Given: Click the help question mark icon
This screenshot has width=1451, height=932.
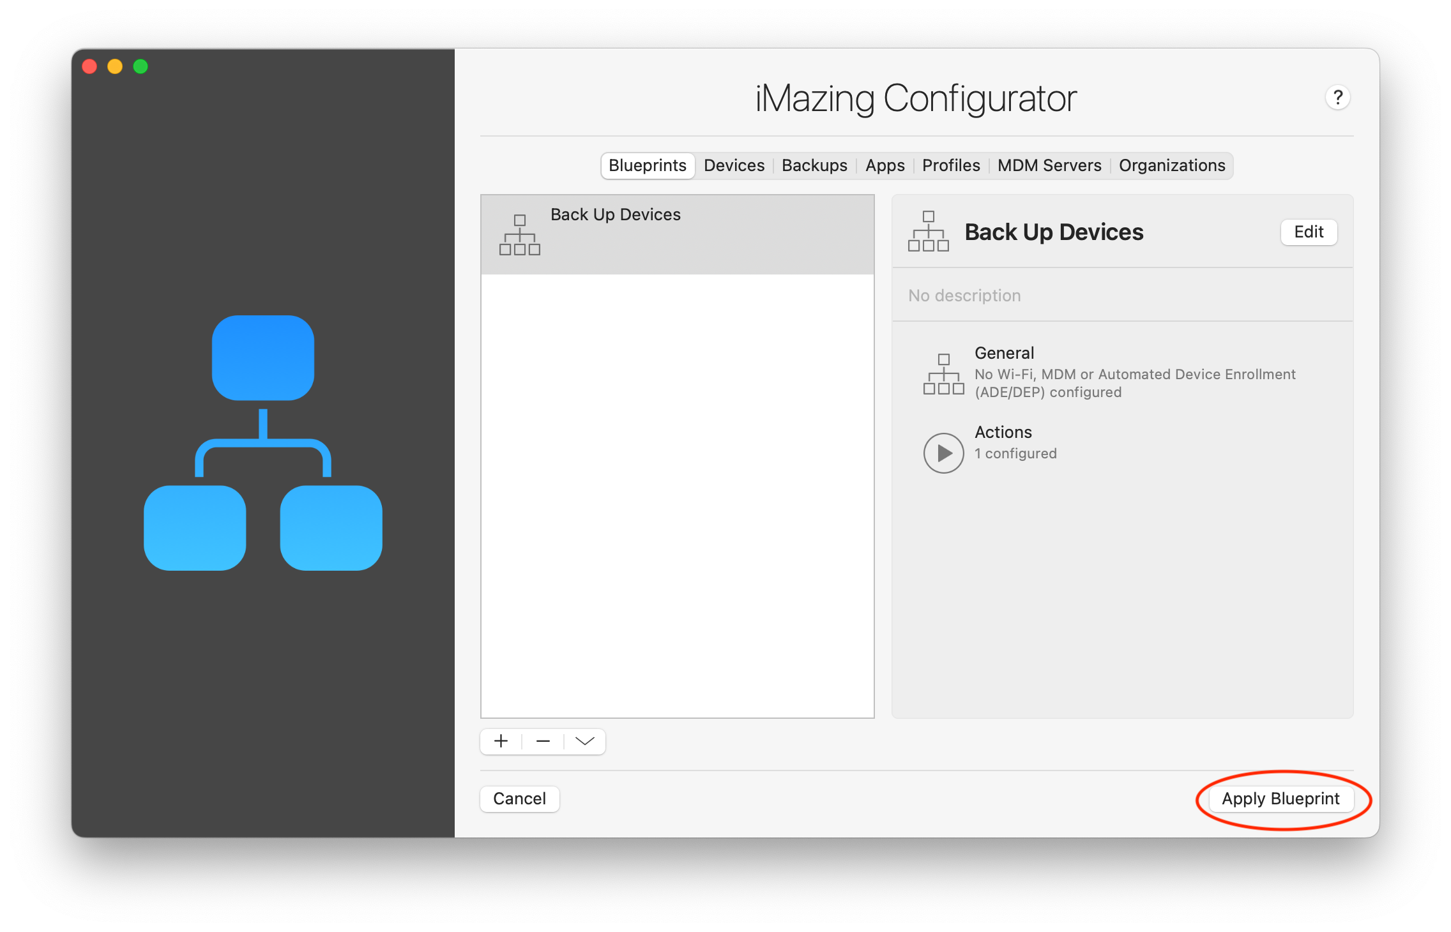Looking at the screenshot, I should (1337, 98).
